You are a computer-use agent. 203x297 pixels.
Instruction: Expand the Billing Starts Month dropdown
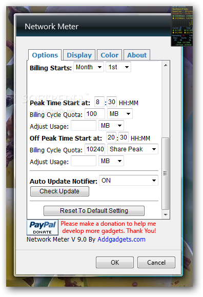pyautogui.click(x=89, y=67)
